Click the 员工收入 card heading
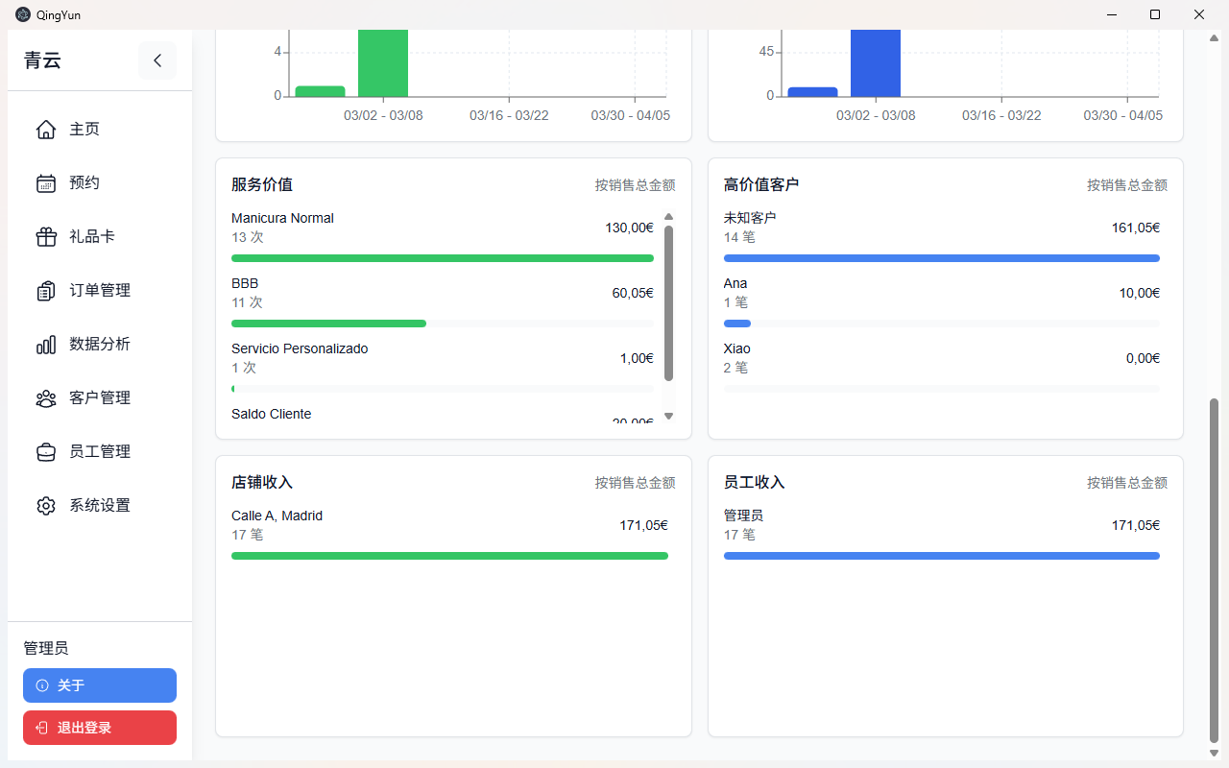The width and height of the screenshot is (1229, 768). click(755, 482)
